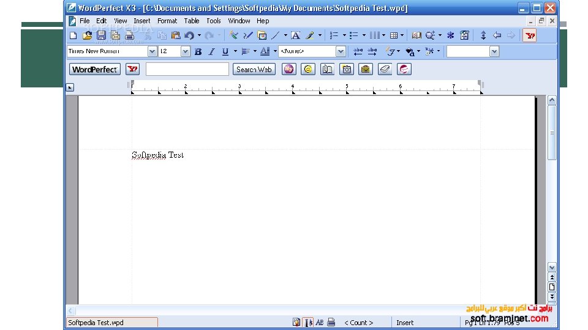Click the WordPerfect logo button
This screenshot has width=588, height=330.
95,69
